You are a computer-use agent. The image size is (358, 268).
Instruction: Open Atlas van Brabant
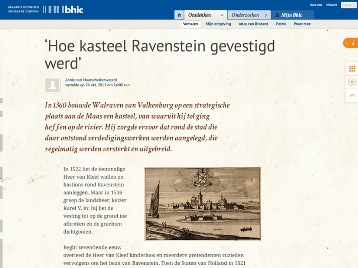(x=253, y=24)
